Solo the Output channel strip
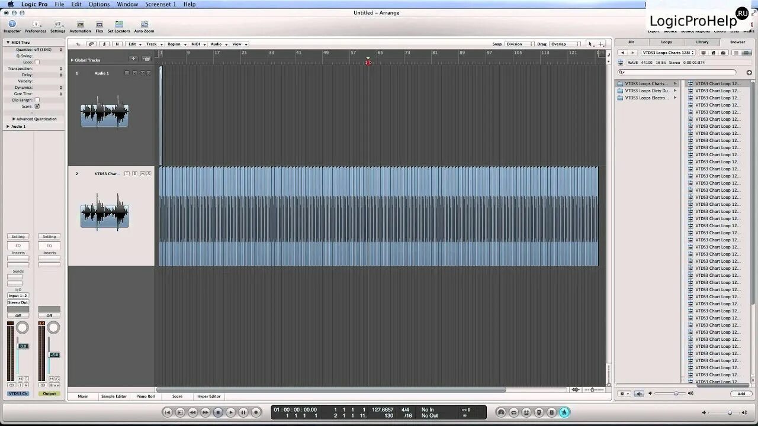 pyautogui.click(x=57, y=378)
